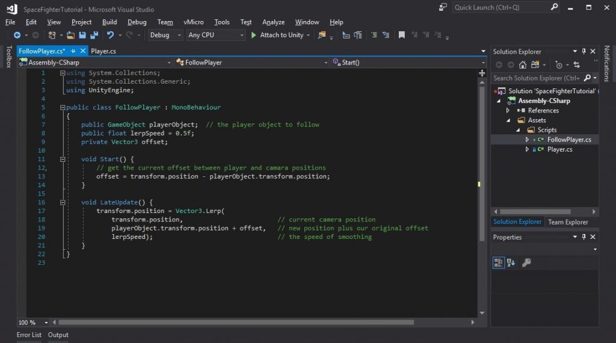Pin the Solution Explorer panel
616x343 pixels.
584,52
